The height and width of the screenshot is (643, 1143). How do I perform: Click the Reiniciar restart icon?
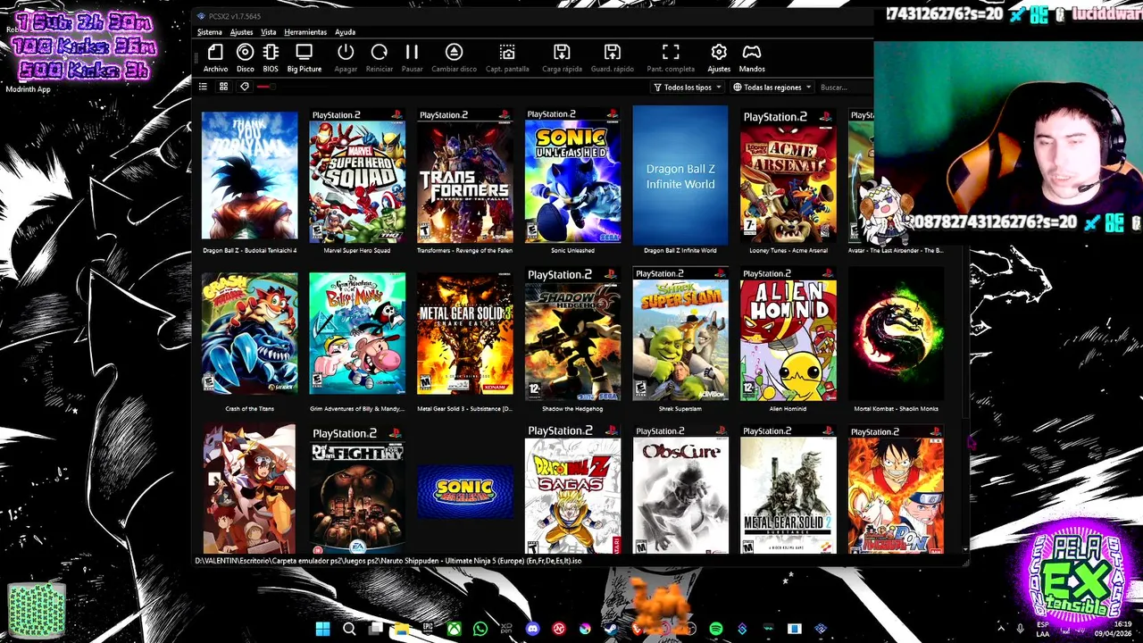click(380, 58)
